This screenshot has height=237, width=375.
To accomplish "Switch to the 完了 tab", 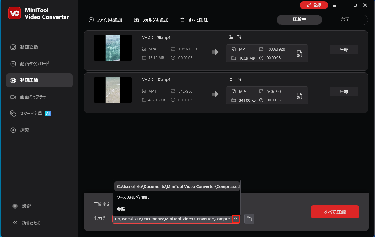I will coord(345,19).
